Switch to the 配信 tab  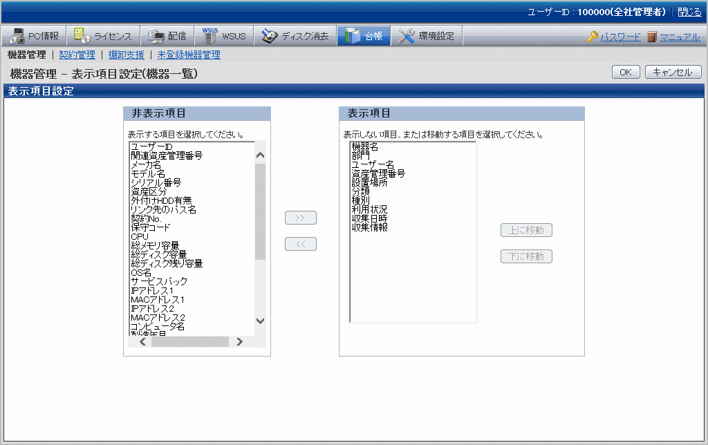(167, 36)
